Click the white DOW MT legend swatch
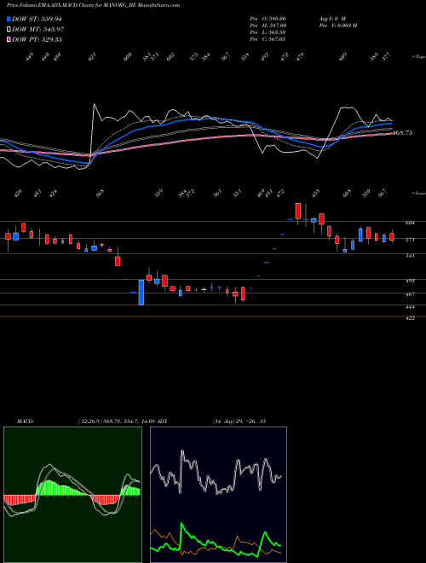The width and height of the screenshot is (426, 563). (x=9, y=29)
